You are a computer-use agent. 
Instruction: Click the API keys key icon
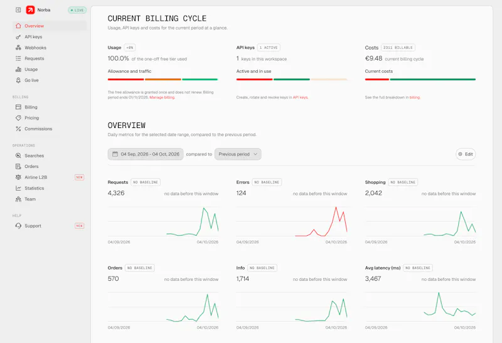[x=18, y=37]
